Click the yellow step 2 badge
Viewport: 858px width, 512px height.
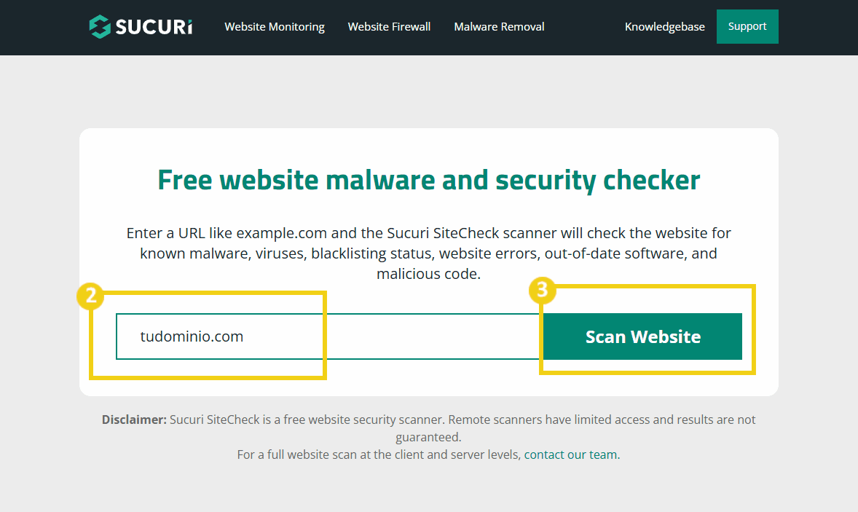tap(90, 296)
